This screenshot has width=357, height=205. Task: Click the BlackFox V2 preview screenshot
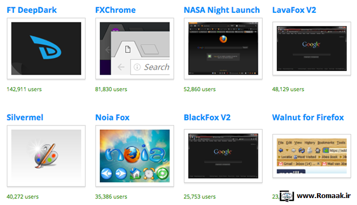(x=223, y=156)
